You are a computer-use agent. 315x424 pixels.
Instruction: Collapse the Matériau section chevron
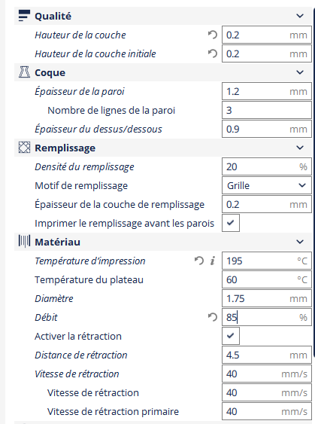click(x=300, y=242)
